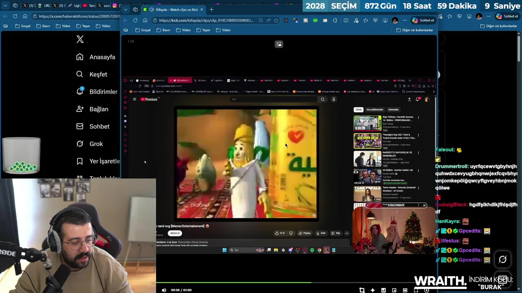
Task: Open Keşfet search in X sidebar
Action: (x=92, y=74)
